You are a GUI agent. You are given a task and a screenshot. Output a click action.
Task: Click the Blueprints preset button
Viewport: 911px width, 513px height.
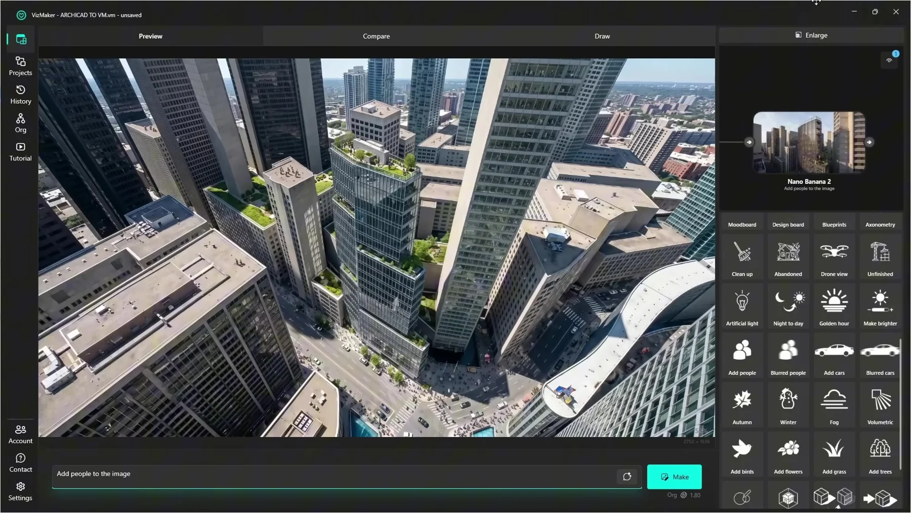(834, 224)
